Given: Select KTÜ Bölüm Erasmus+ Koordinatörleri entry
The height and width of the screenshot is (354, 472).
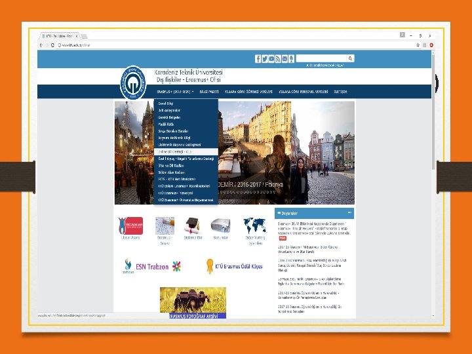Looking at the screenshot, I should [x=186, y=186].
